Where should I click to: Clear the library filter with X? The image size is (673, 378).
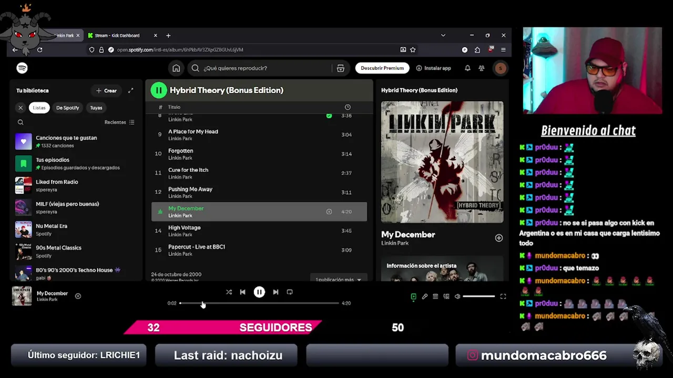pyautogui.click(x=21, y=108)
